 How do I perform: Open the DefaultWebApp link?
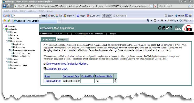coord(53,81)
